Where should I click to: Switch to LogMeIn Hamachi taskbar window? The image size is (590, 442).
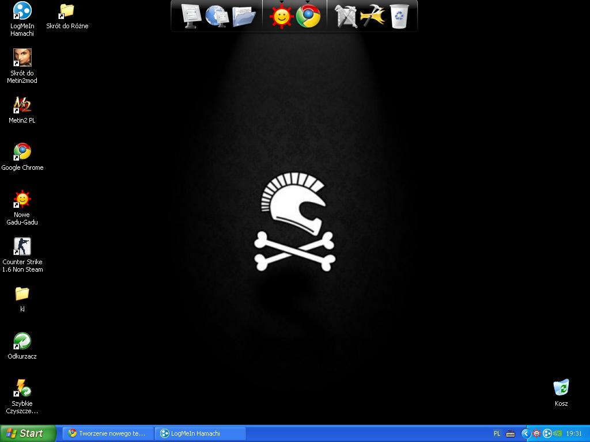[200, 433]
